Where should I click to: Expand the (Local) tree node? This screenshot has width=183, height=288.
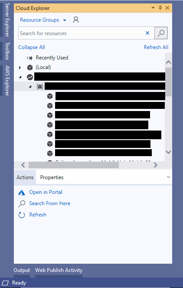click(x=20, y=68)
